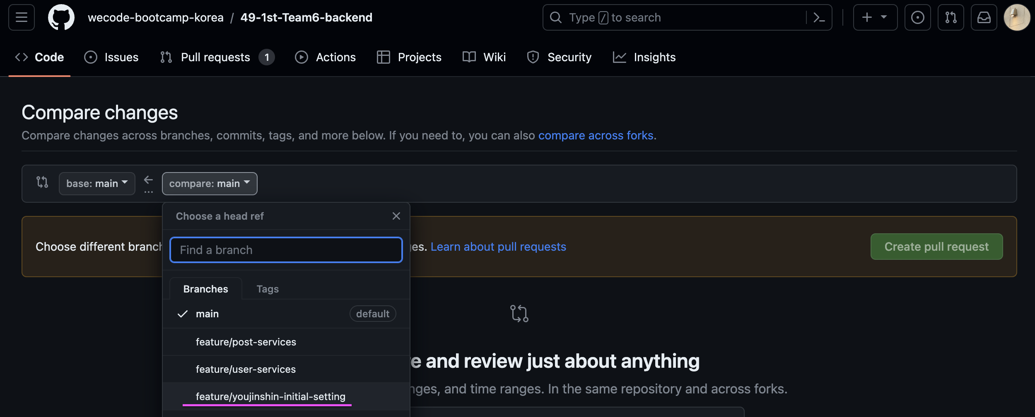This screenshot has height=417, width=1035.
Task: Select the Branches tab in the popup
Action: tap(205, 289)
